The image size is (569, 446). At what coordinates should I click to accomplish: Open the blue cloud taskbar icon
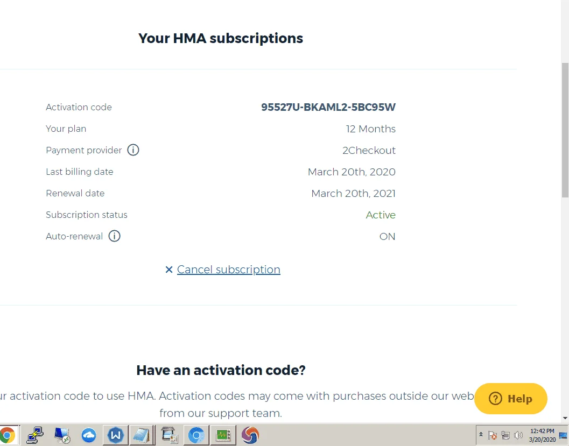pos(88,435)
